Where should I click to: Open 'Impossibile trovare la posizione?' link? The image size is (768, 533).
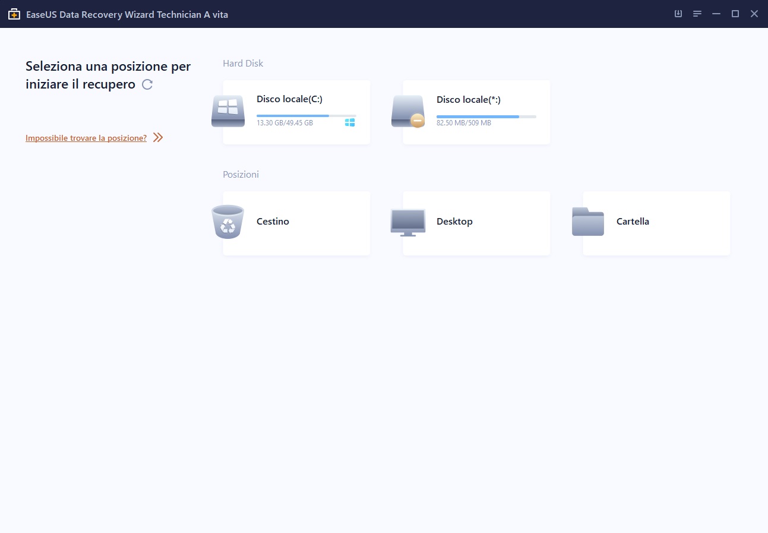pyautogui.click(x=86, y=138)
